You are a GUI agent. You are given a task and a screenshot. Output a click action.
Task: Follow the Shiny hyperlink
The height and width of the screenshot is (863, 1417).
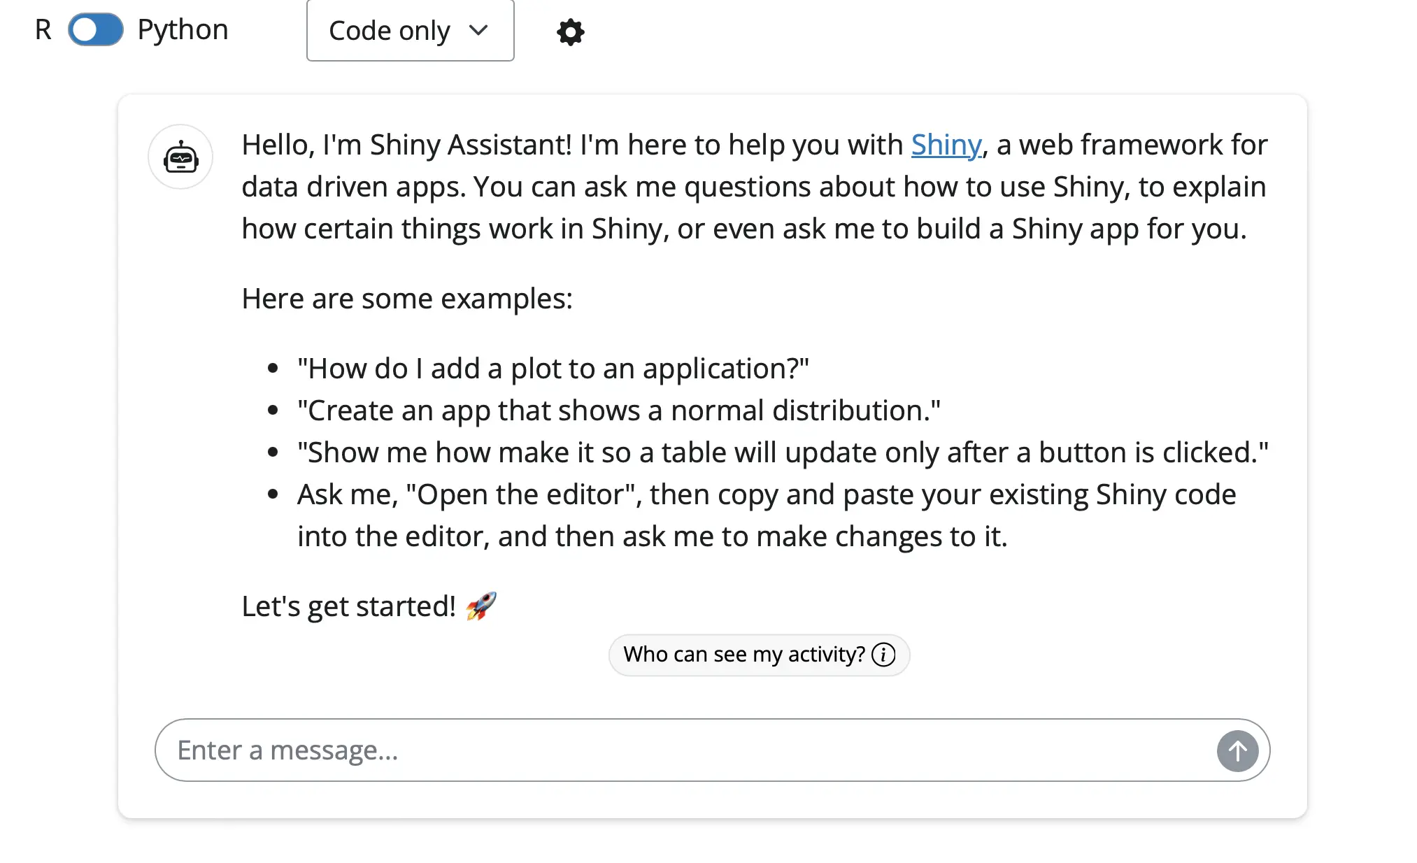point(946,145)
